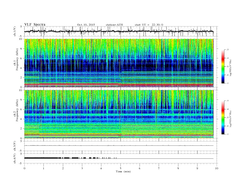Click the start UT = 22:30:0 text
The height and width of the screenshot is (189, 244).
(149, 25)
